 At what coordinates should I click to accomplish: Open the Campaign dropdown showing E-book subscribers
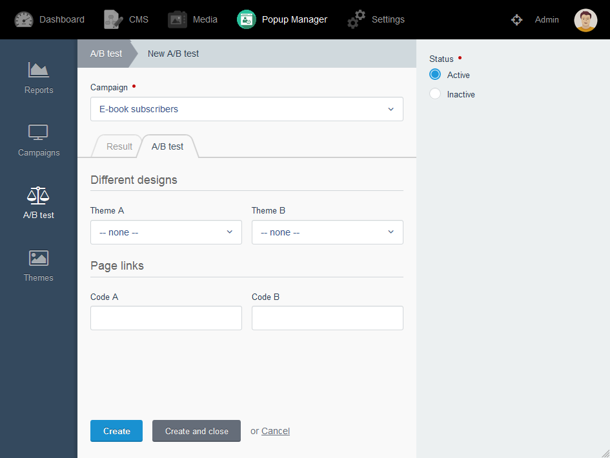247,109
